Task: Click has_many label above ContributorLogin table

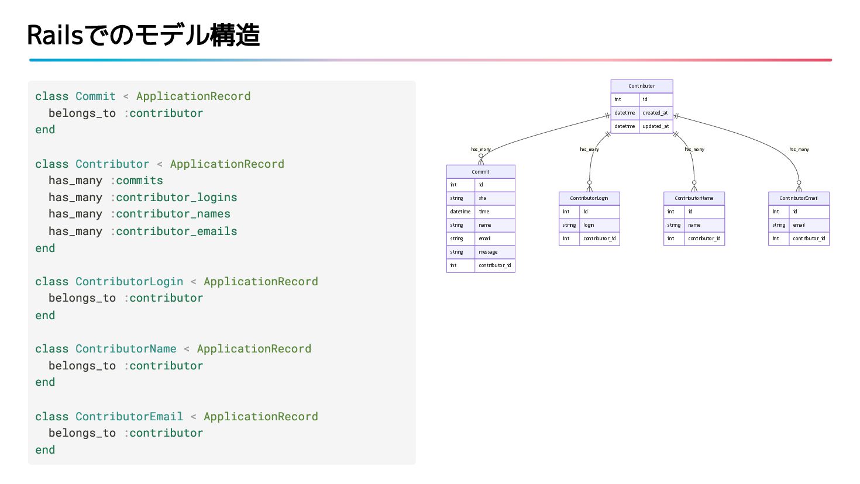Action: point(589,150)
